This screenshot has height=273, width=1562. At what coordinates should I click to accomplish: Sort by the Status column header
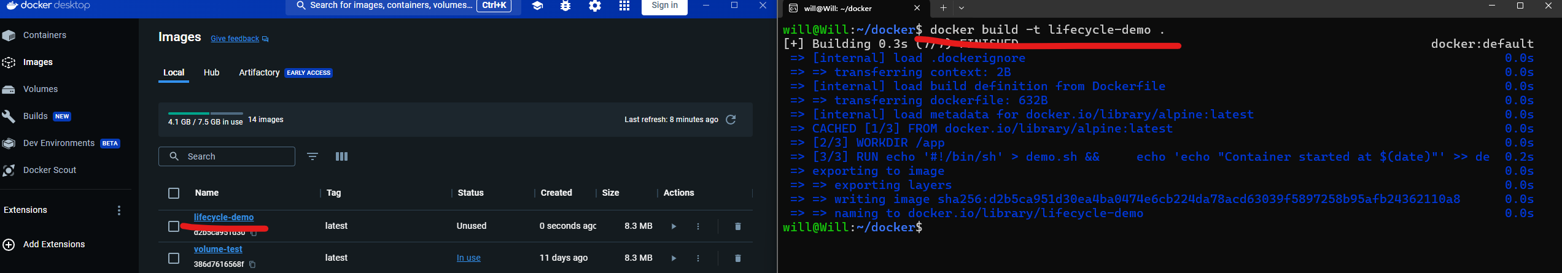(x=470, y=193)
